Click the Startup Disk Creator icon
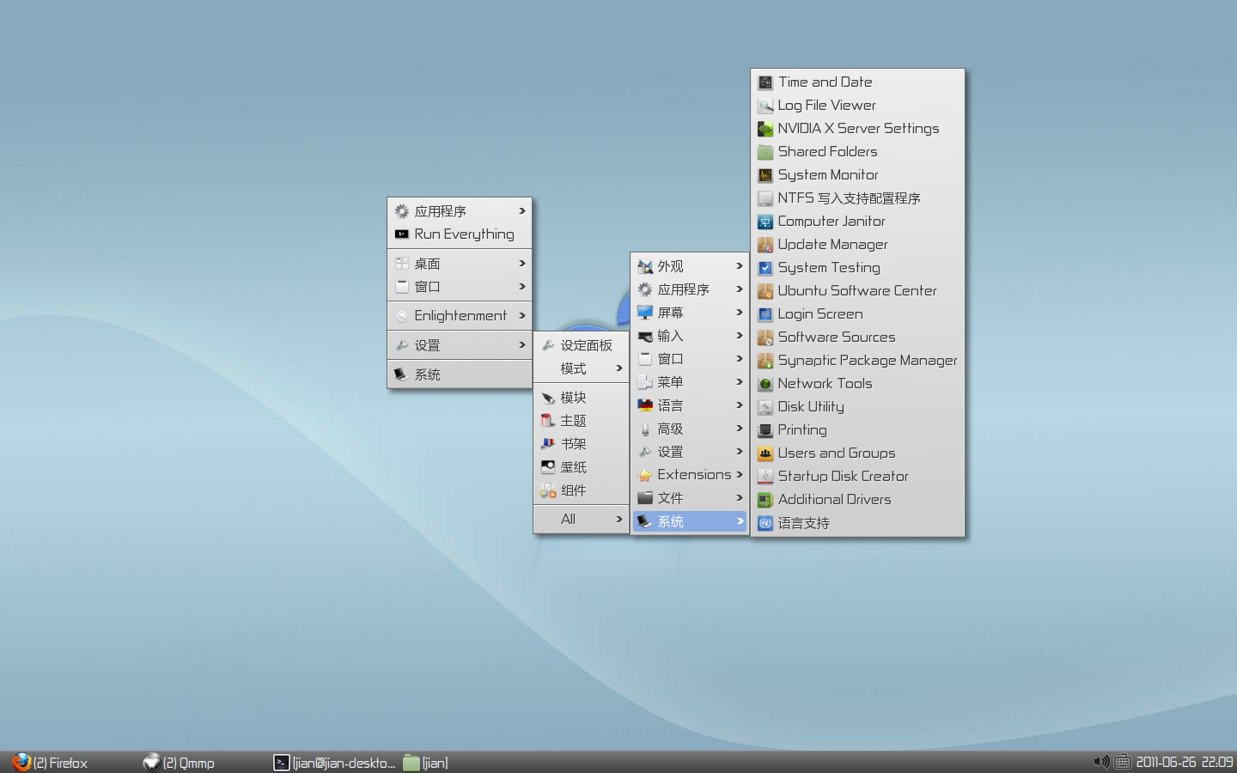Screen dimensions: 1237x773 [765, 477]
